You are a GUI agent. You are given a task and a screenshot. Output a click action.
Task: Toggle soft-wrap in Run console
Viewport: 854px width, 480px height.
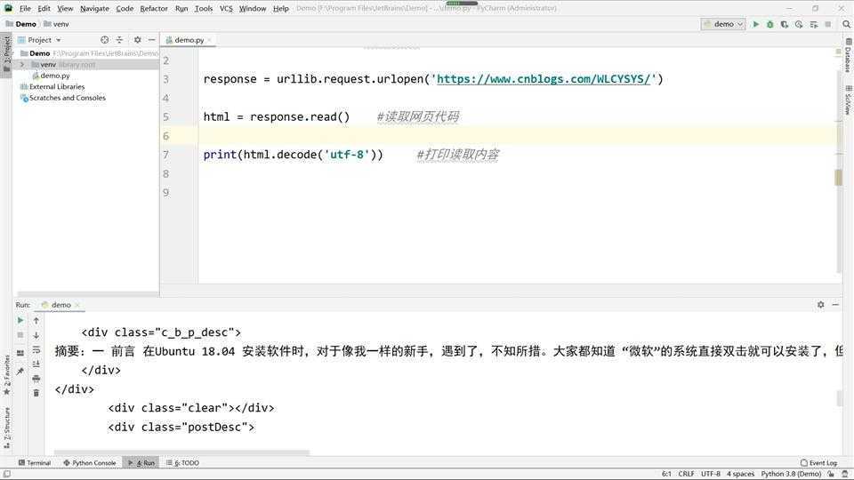pyautogui.click(x=36, y=349)
